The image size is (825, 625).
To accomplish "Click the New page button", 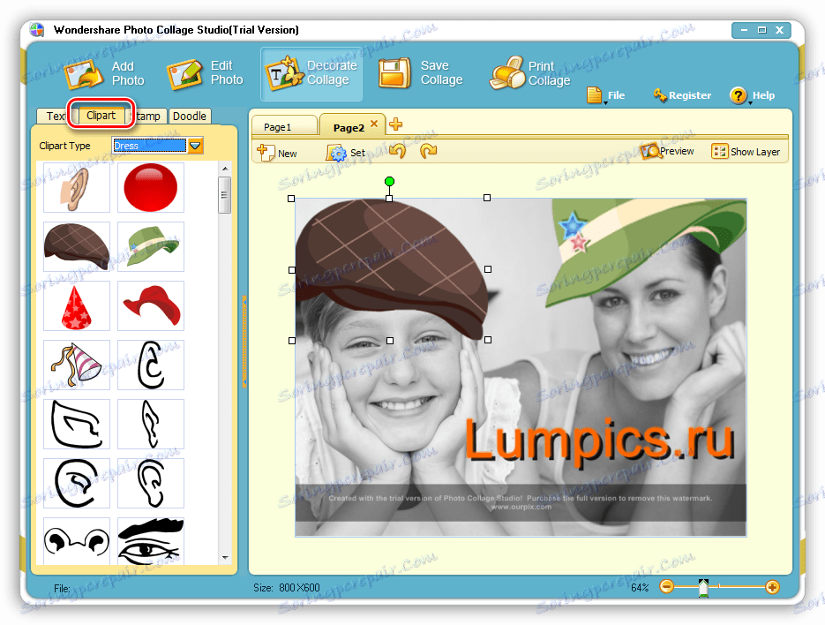I will click(277, 153).
